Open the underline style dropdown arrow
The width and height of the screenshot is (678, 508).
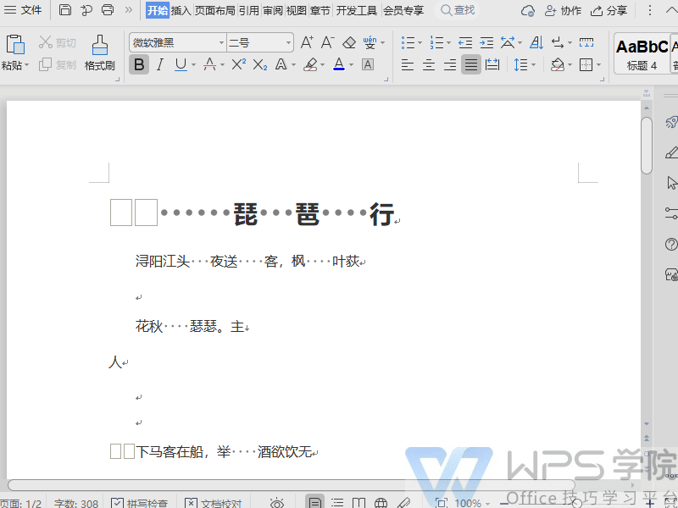pyautogui.click(x=193, y=65)
